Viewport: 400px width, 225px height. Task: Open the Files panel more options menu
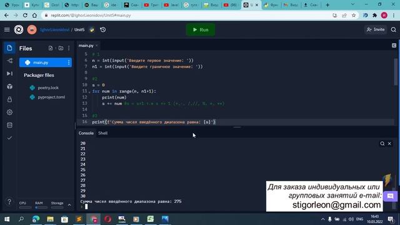(69, 48)
